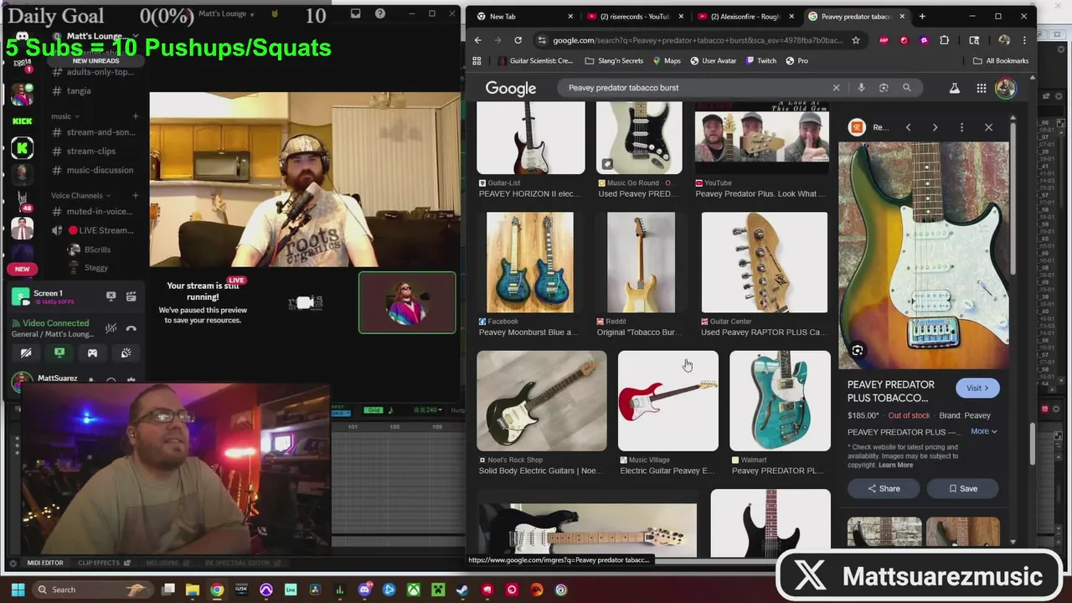Image resolution: width=1072 pixels, height=603 pixels.
Task: Open Discord user settings gear
Action: [131, 380]
